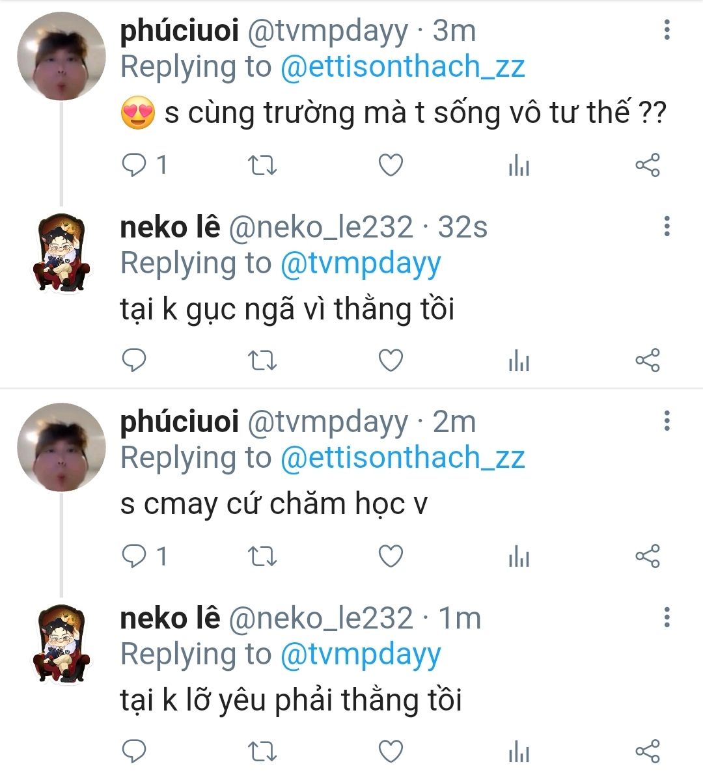This screenshot has height=773, width=703.
Task: Open @ettisonthach_zz mention in first tweet
Action: [402, 67]
